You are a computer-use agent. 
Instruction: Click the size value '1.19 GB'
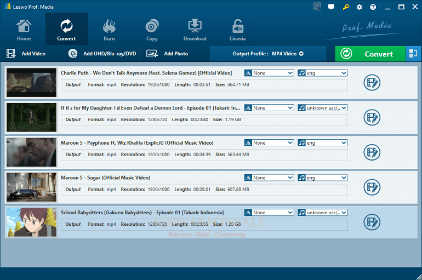(x=233, y=119)
